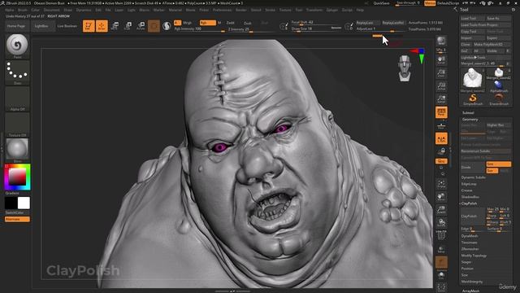
Task: Adjust the Focal Shift slider
Action: pos(316,23)
